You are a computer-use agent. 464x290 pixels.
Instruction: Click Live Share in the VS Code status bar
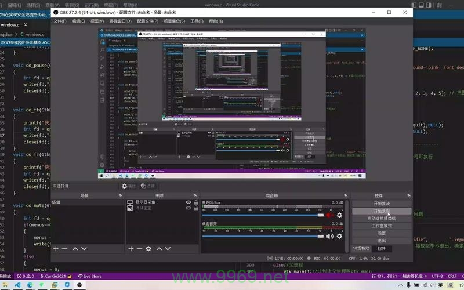pos(90,276)
